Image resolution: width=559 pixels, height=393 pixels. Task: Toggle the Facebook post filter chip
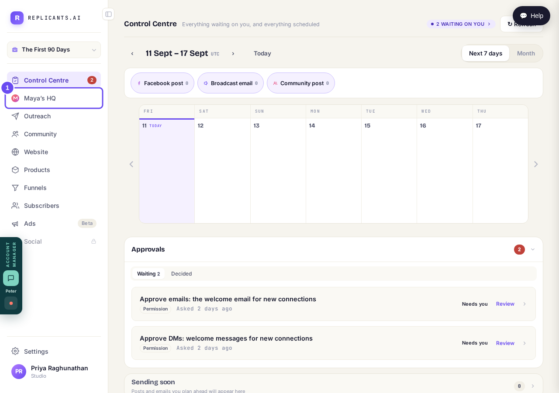162,83
